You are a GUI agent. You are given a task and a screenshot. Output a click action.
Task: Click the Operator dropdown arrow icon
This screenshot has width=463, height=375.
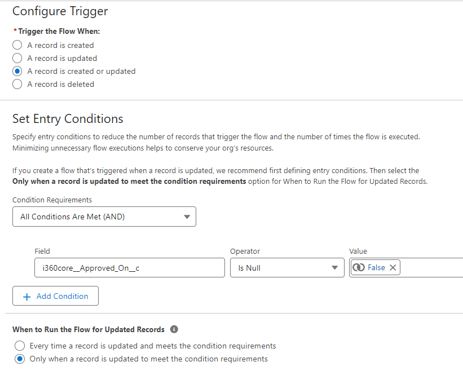pos(334,268)
